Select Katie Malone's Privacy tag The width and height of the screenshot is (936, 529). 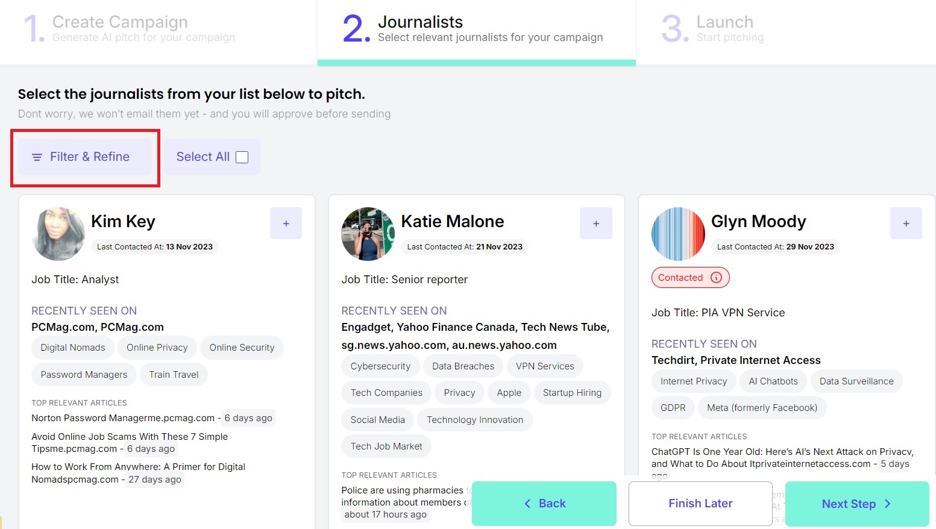point(459,393)
